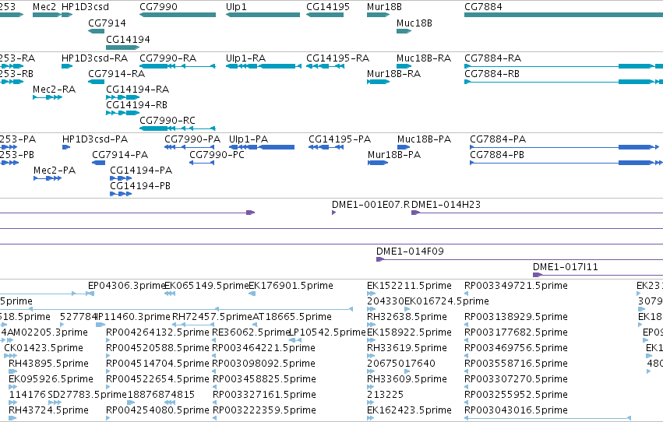Select transcript HP1D3csd-RA

[x=94, y=58]
